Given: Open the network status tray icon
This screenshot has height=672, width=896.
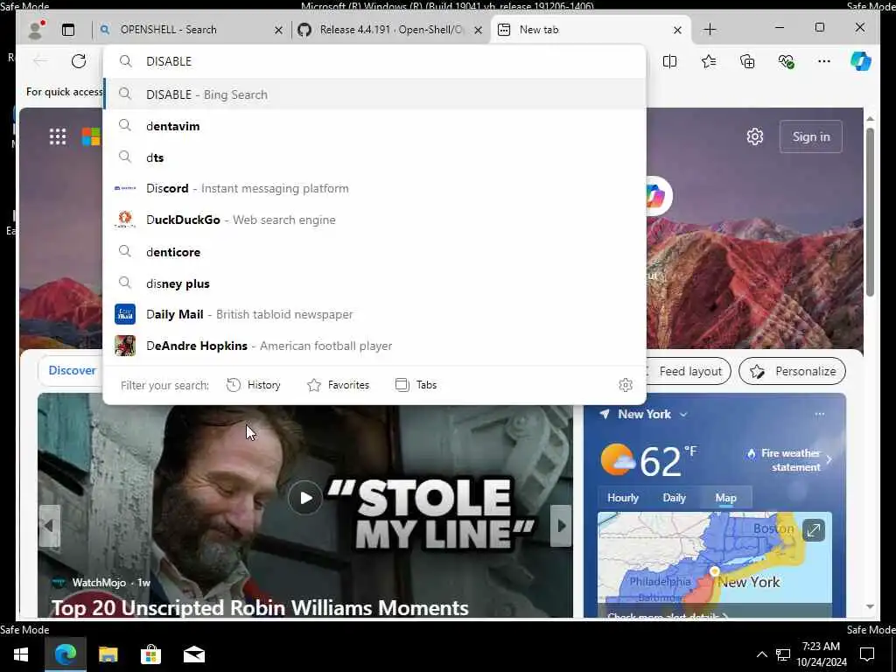Looking at the screenshot, I should point(783,654).
